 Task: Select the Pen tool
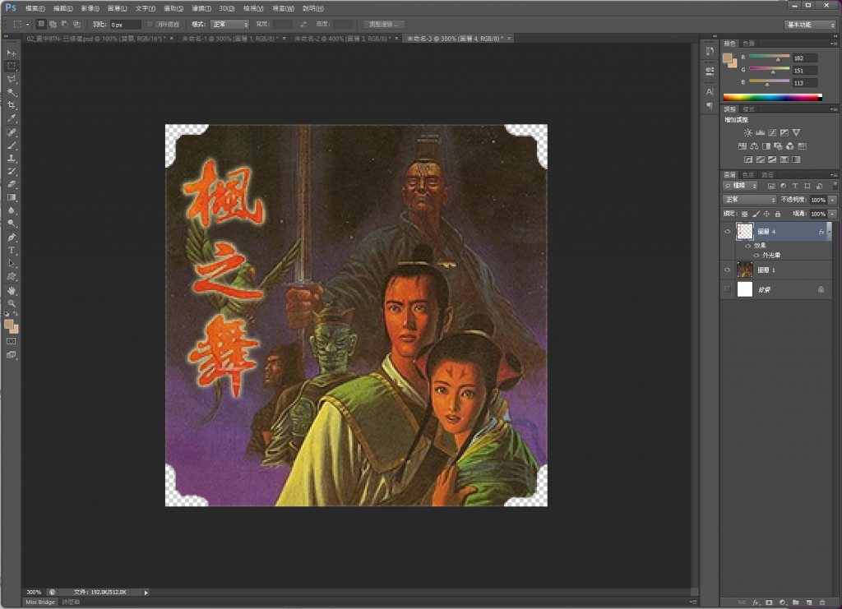pos(12,238)
